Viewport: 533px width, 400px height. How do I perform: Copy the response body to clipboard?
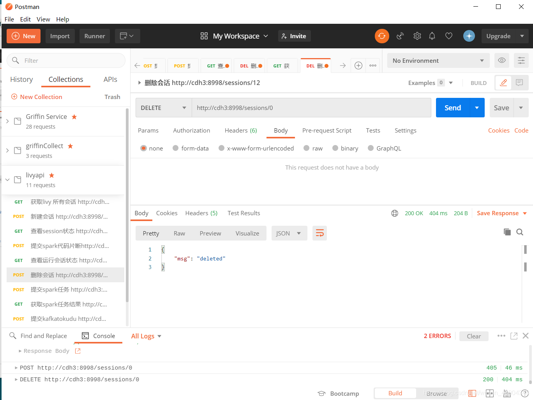coord(507,232)
